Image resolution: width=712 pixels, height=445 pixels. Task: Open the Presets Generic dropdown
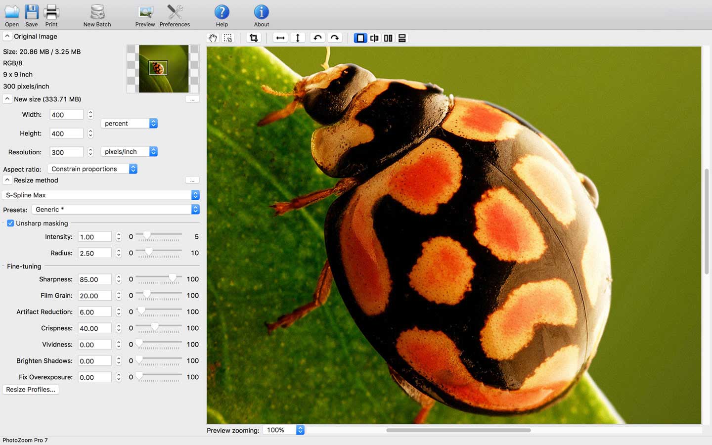coord(115,210)
